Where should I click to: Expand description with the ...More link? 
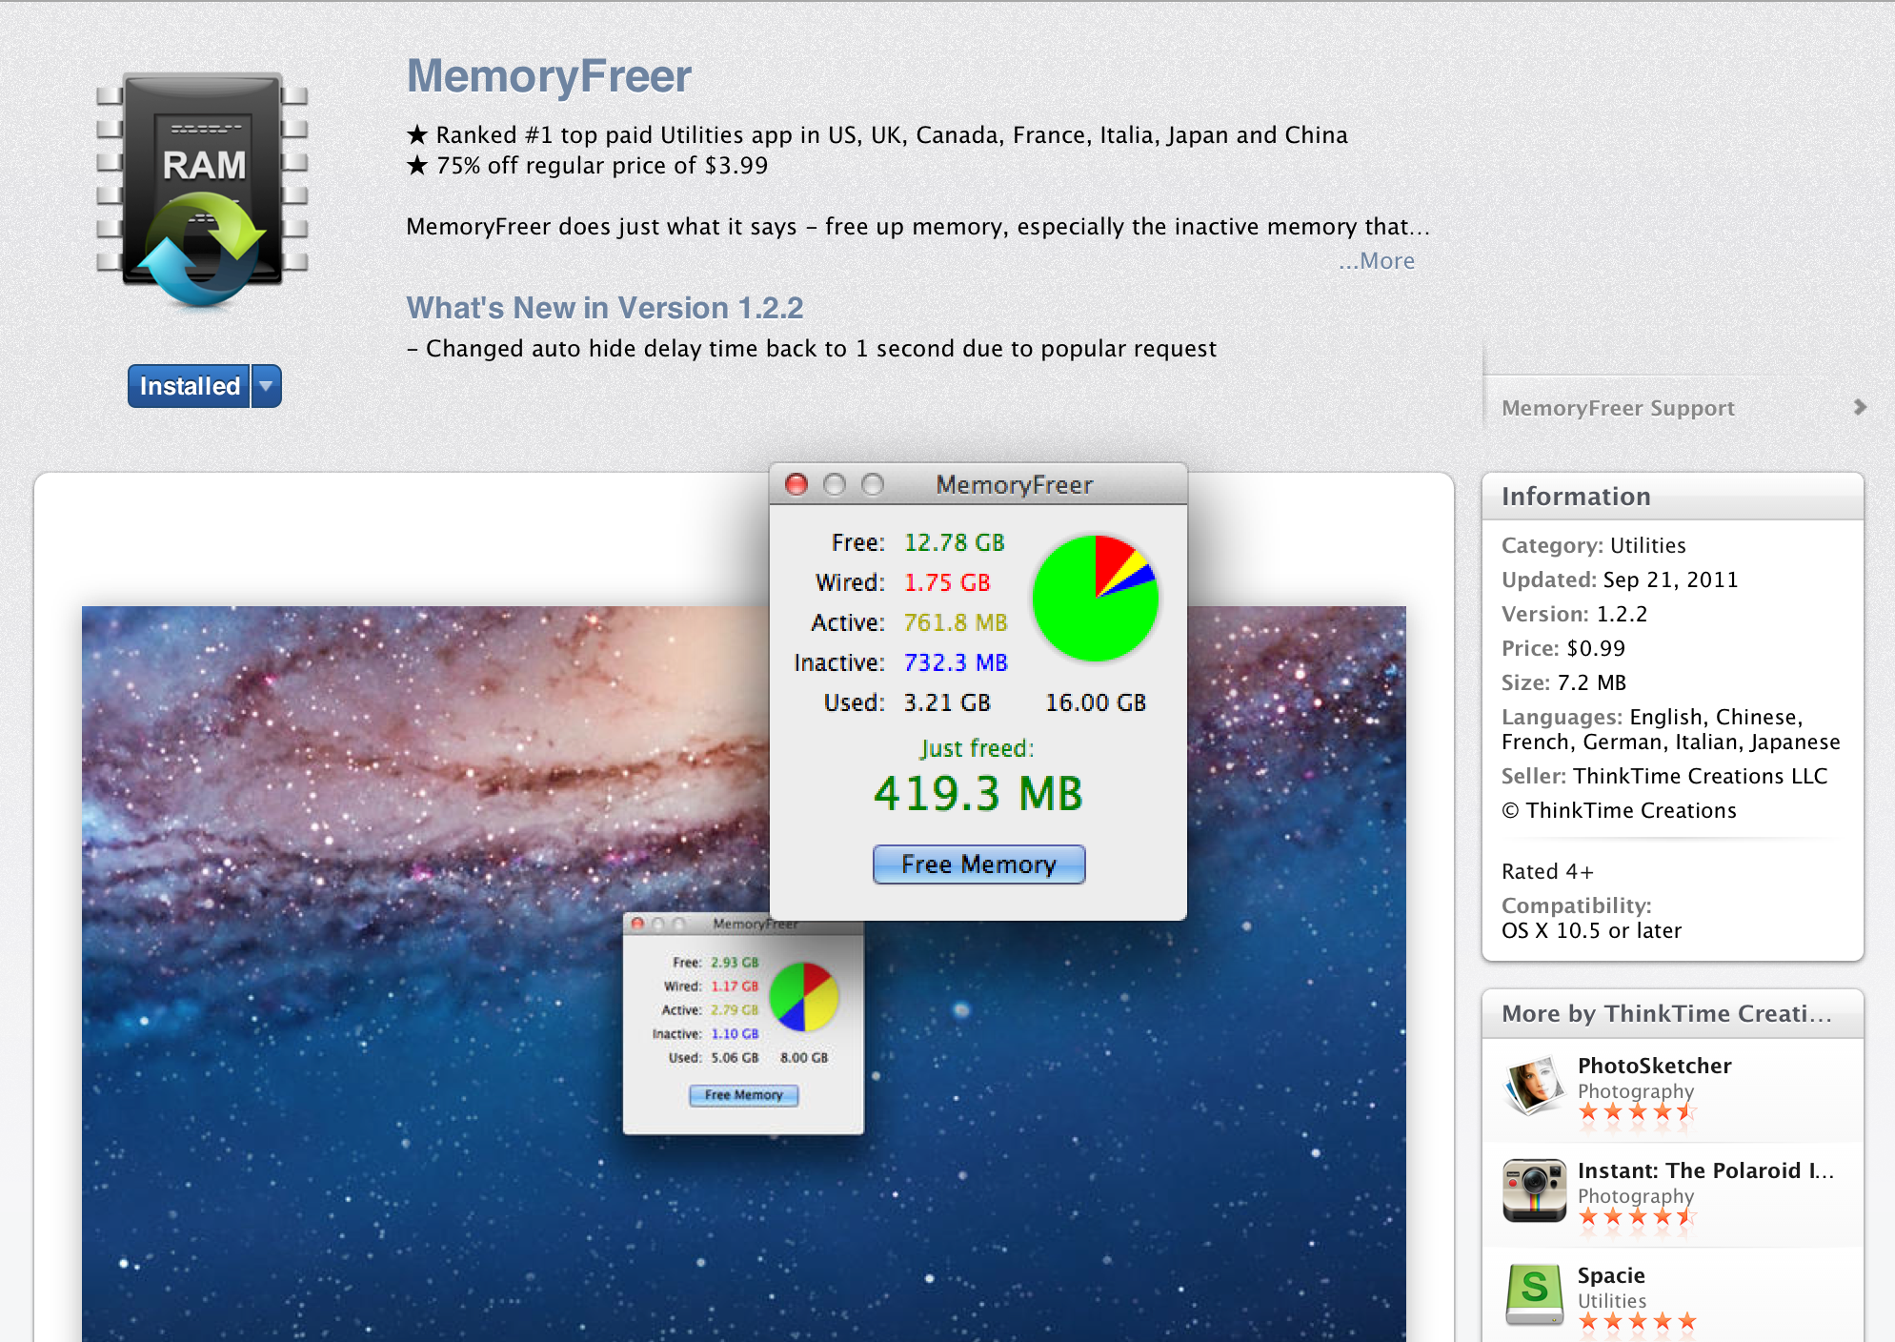coord(1377,260)
